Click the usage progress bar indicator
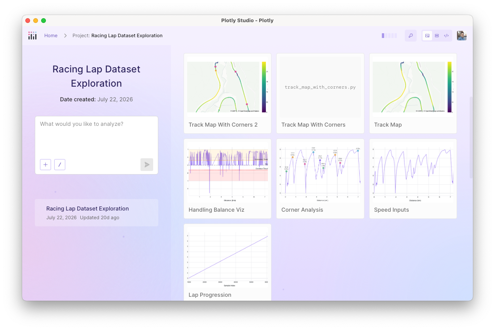This screenshot has width=495, height=330. [x=389, y=36]
